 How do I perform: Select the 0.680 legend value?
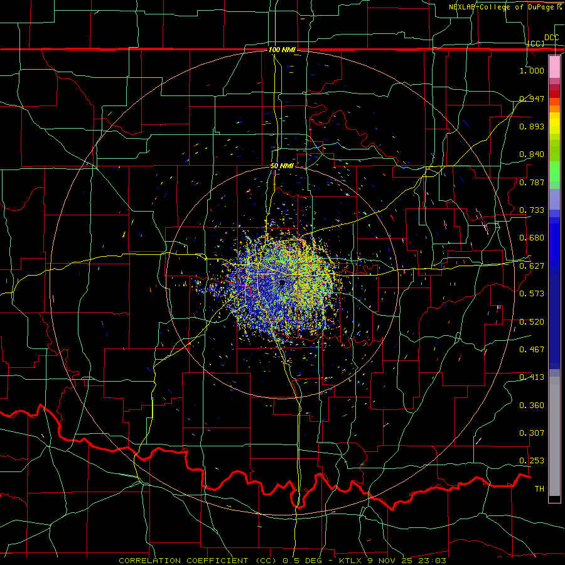[532, 238]
